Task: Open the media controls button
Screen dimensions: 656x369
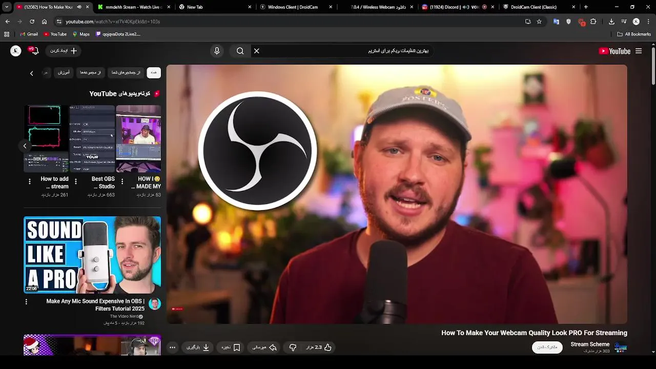Action: [x=624, y=22]
